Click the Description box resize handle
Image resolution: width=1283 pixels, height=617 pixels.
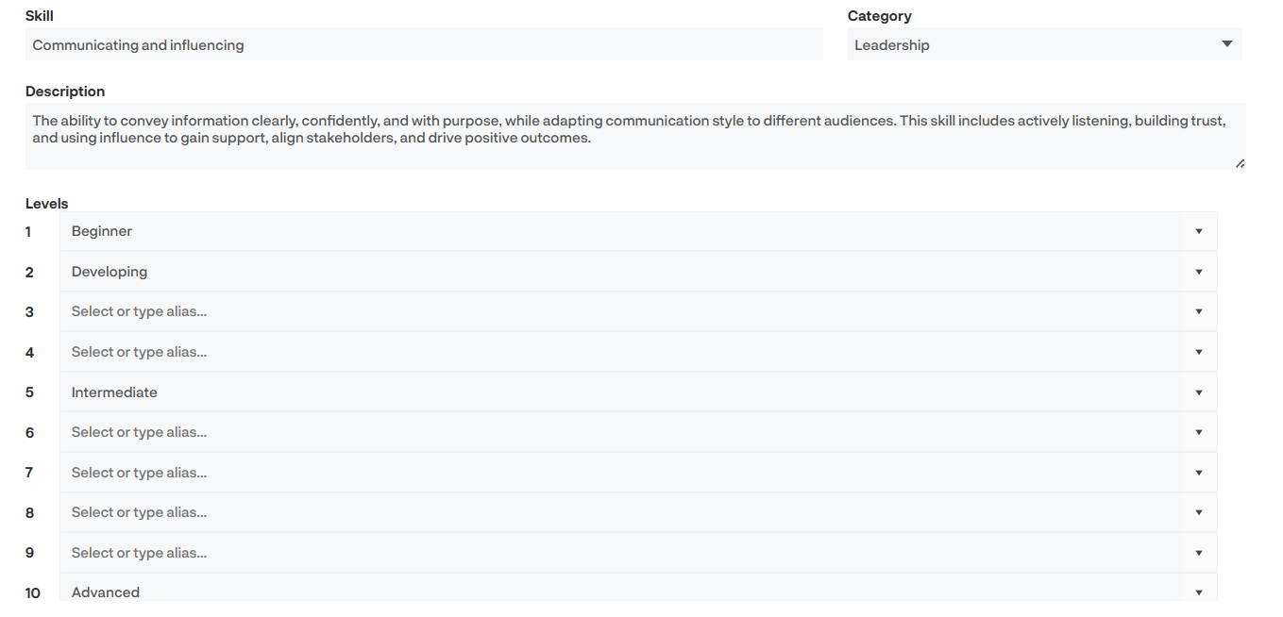click(1240, 163)
